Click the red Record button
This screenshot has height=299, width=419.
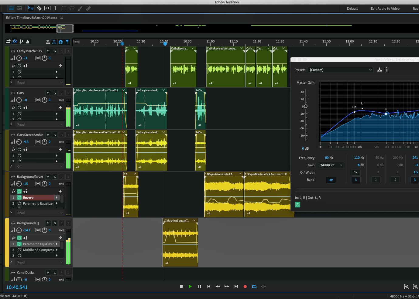coord(245,286)
